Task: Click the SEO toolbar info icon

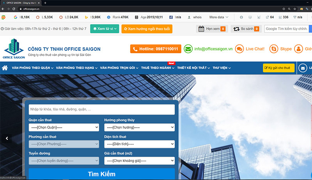Action: (x=241, y=17)
